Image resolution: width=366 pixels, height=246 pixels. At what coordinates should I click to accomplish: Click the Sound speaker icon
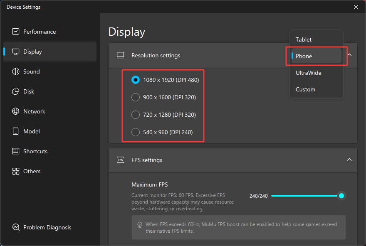tap(16, 71)
